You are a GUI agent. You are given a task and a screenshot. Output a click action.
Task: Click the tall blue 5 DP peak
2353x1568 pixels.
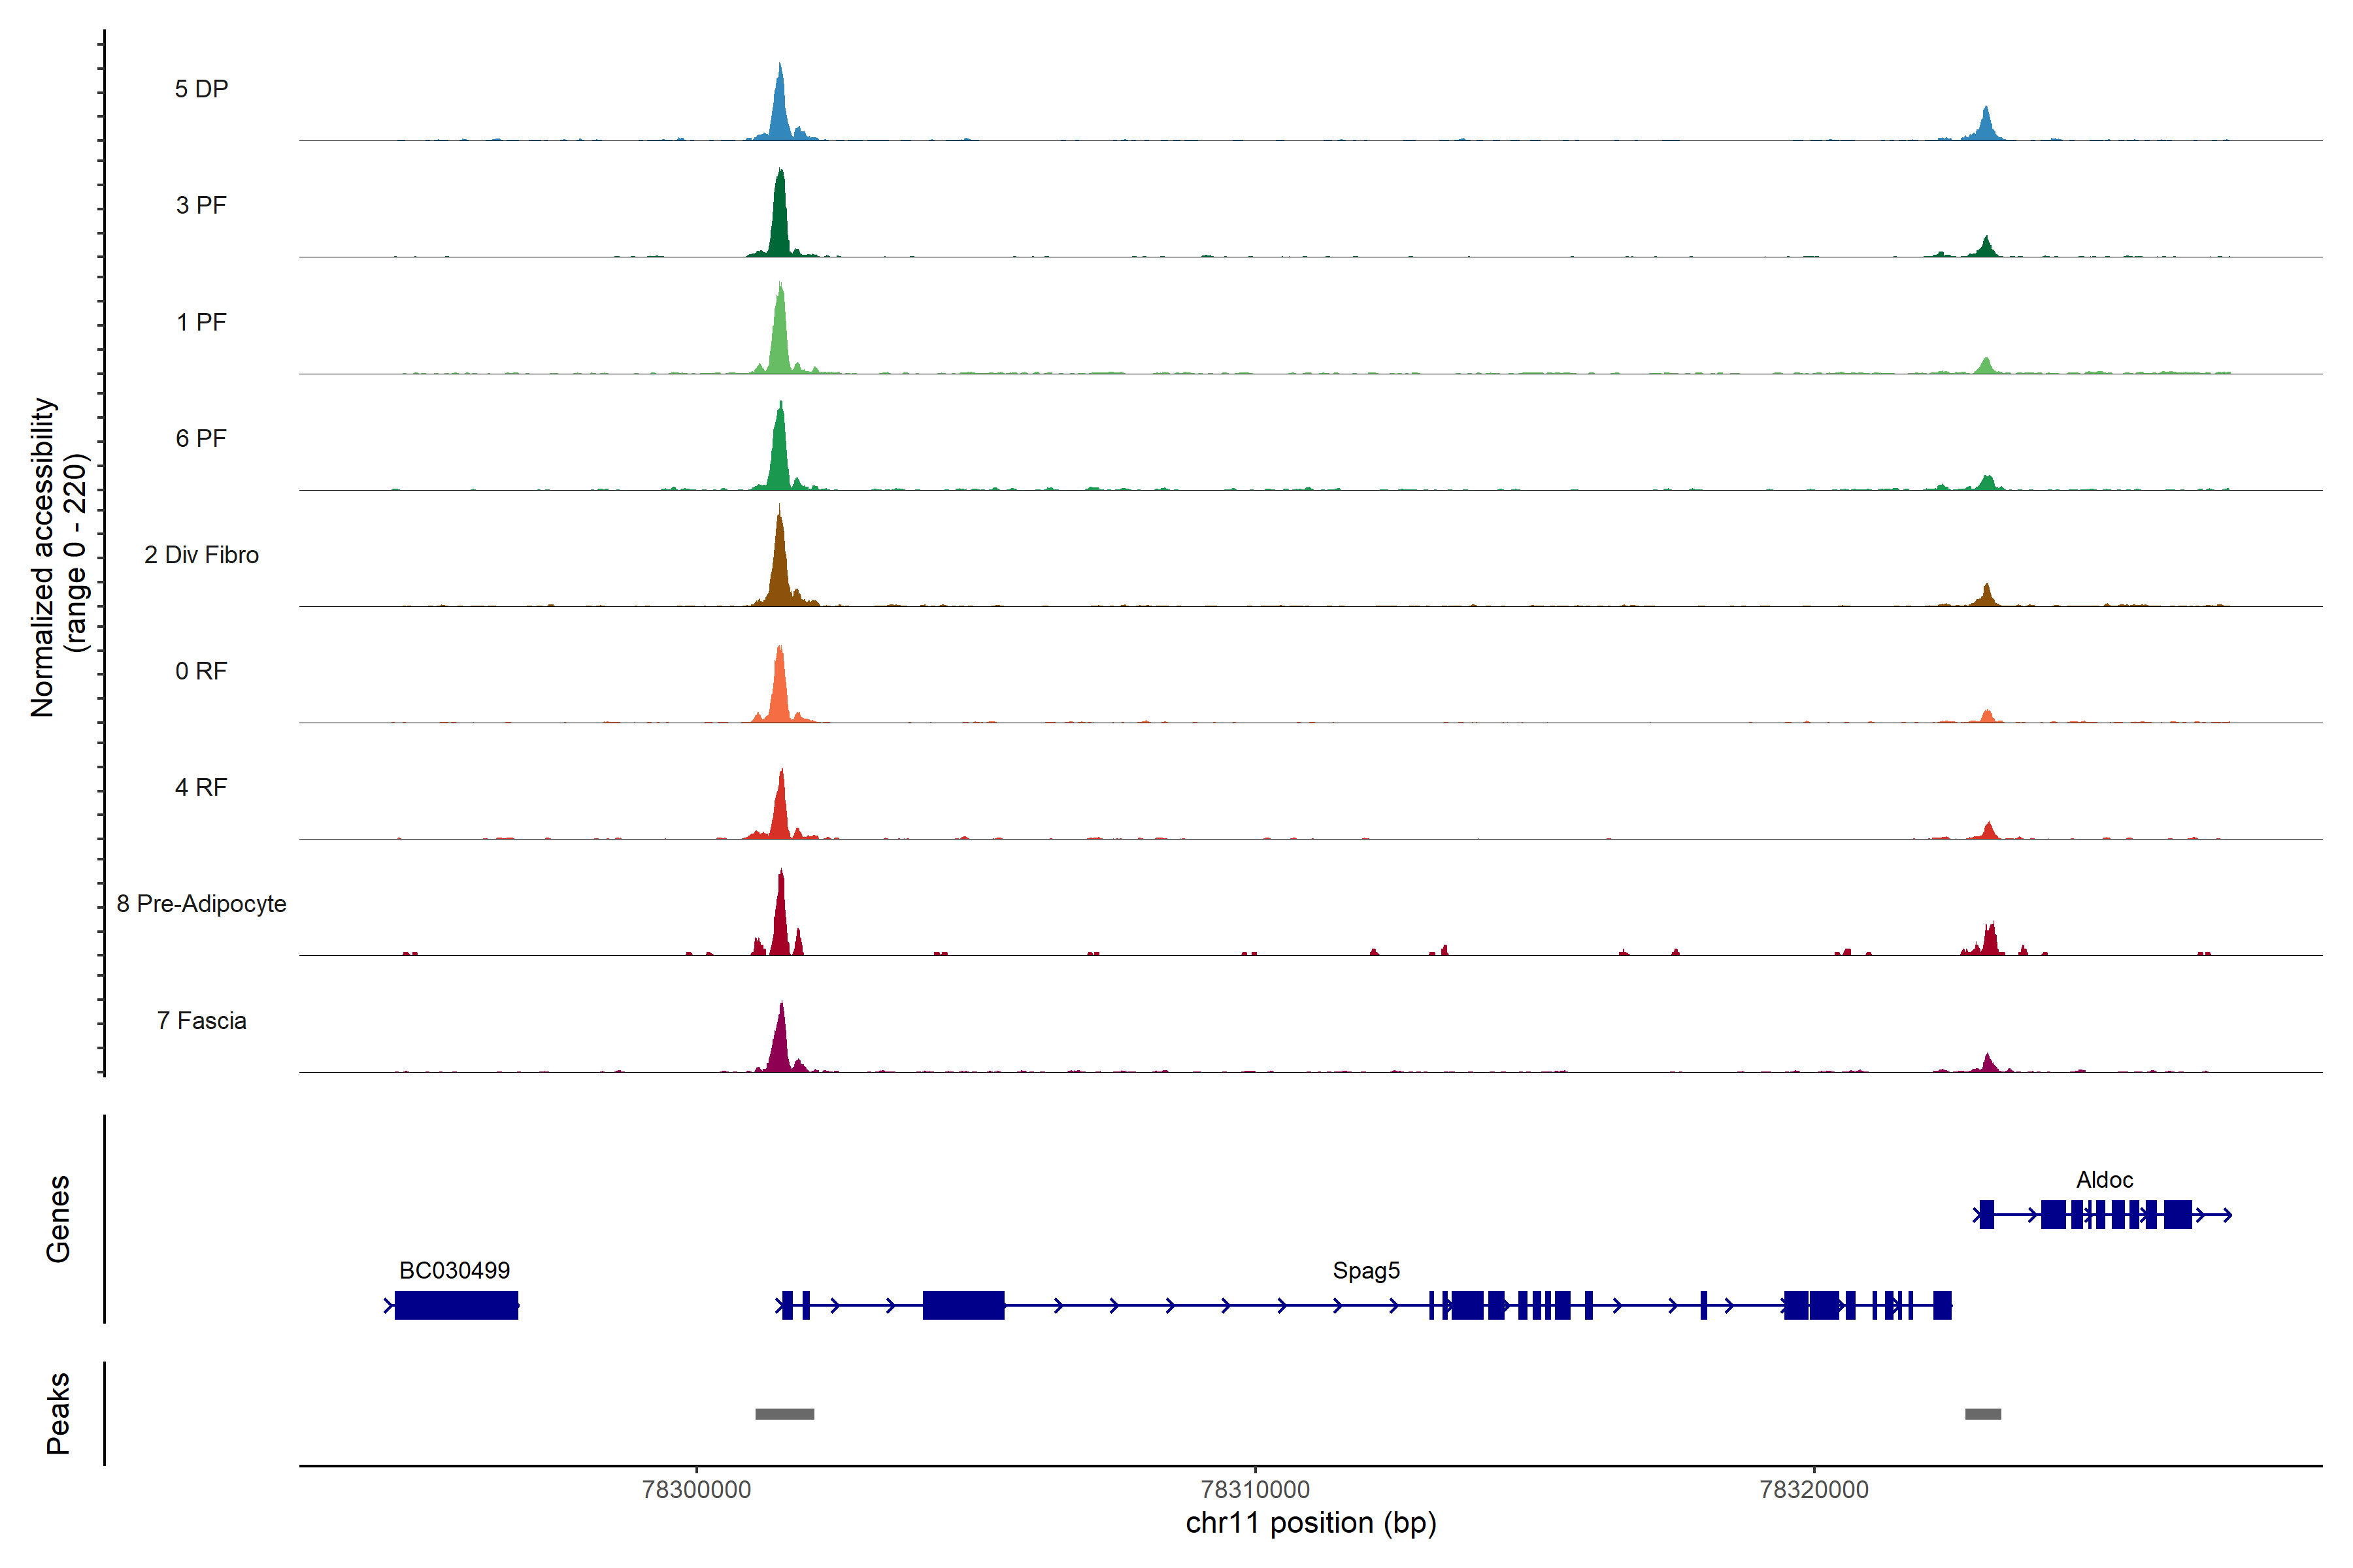[x=780, y=110]
